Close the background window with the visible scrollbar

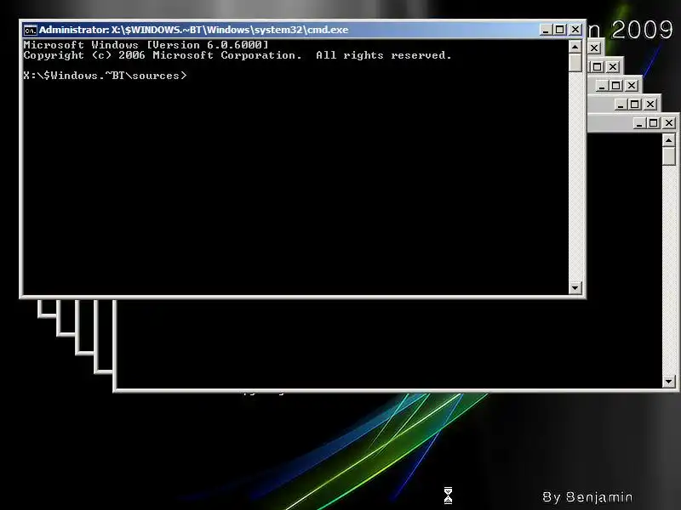click(x=669, y=122)
